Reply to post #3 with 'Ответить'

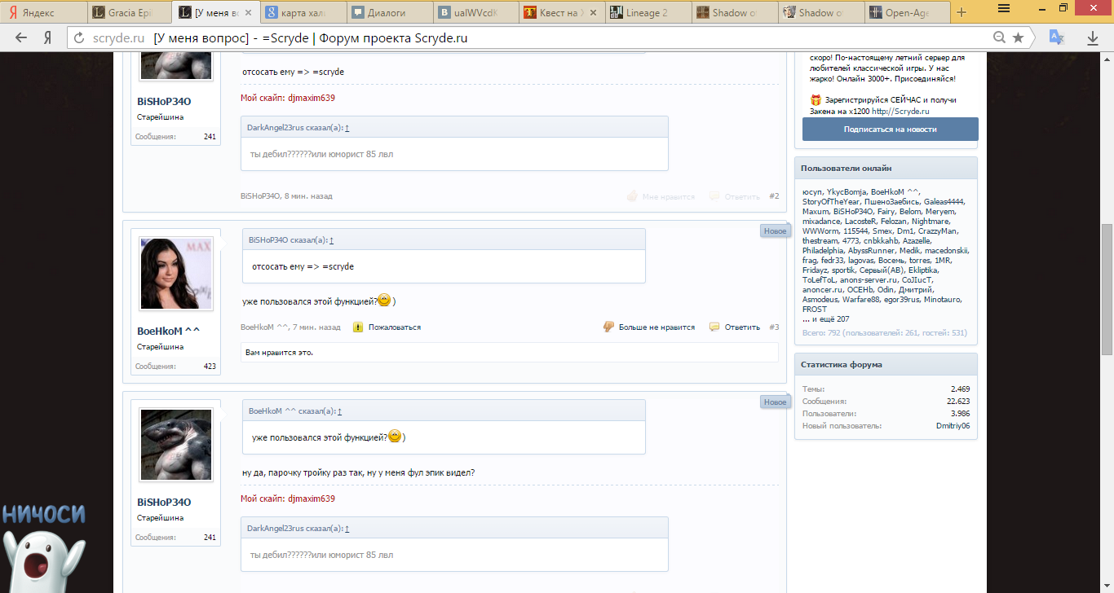pos(735,327)
